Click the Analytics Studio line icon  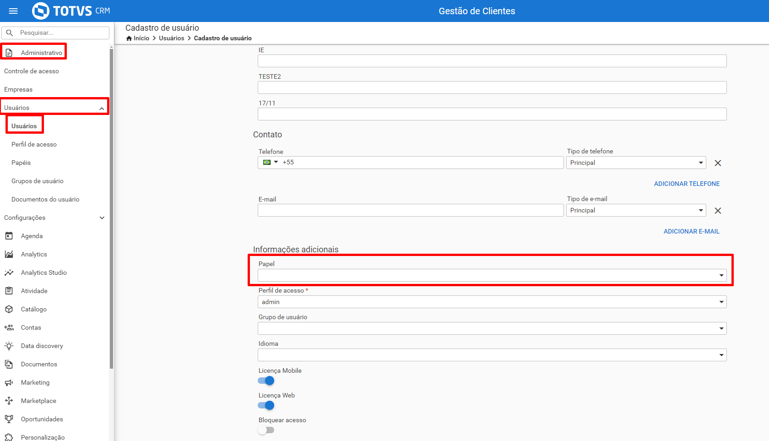[x=9, y=272]
